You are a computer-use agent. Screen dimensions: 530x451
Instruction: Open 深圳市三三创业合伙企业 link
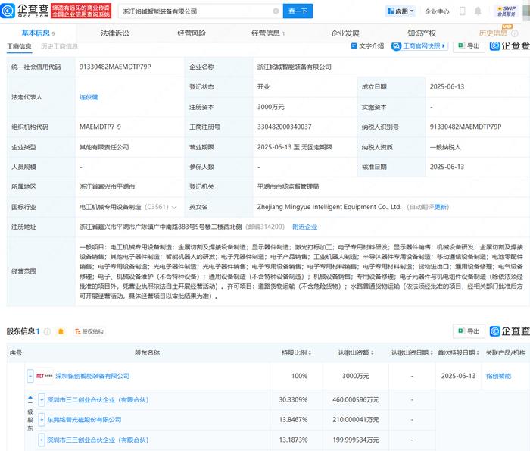tap(98, 440)
